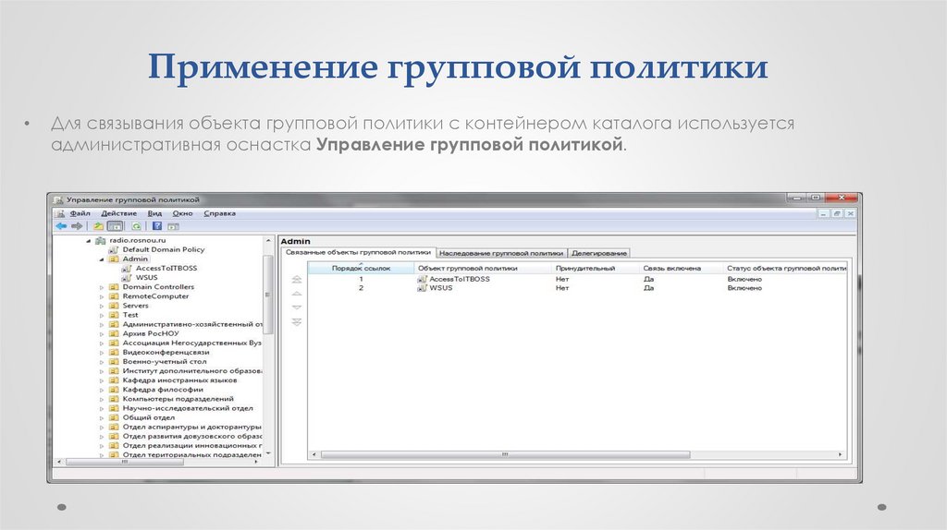Open the Help toolbar icon

coord(157,226)
